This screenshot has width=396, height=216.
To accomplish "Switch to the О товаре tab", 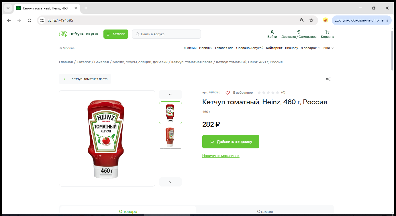I will pos(128,211).
